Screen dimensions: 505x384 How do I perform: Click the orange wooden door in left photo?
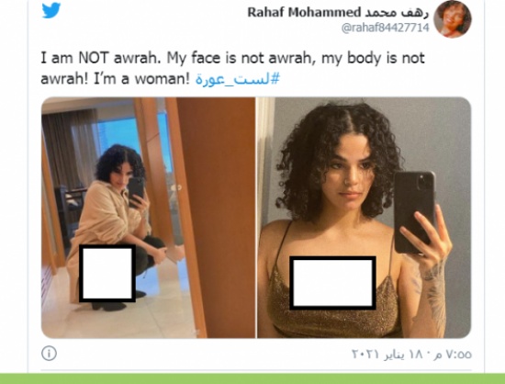click(x=216, y=218)
